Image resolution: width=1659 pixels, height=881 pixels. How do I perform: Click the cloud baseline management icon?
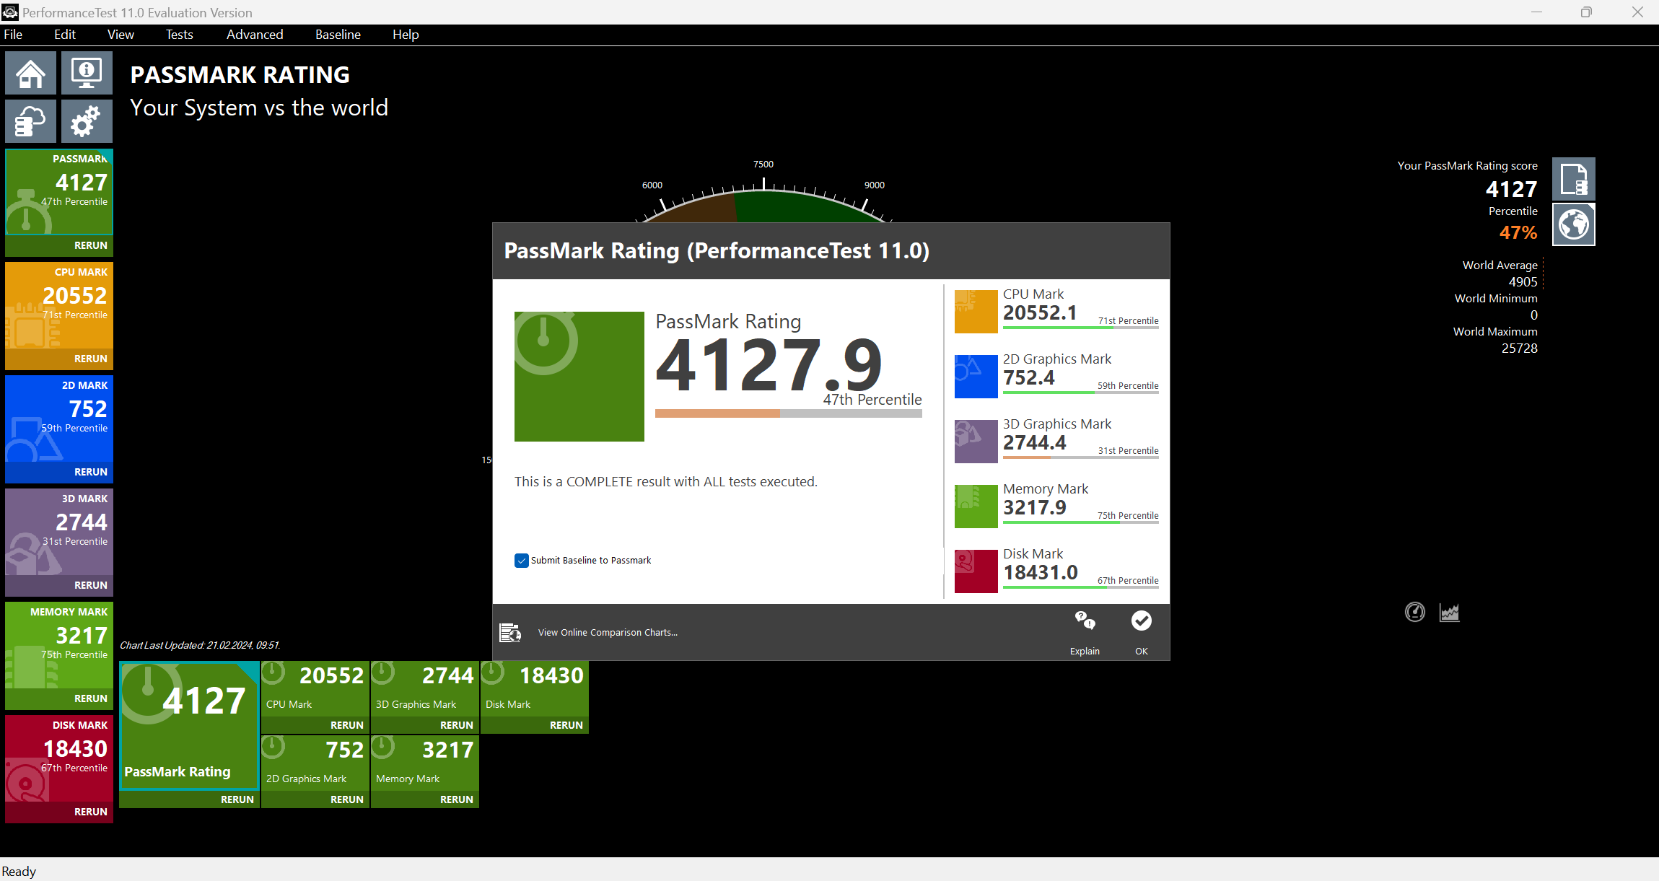[30, 121]
